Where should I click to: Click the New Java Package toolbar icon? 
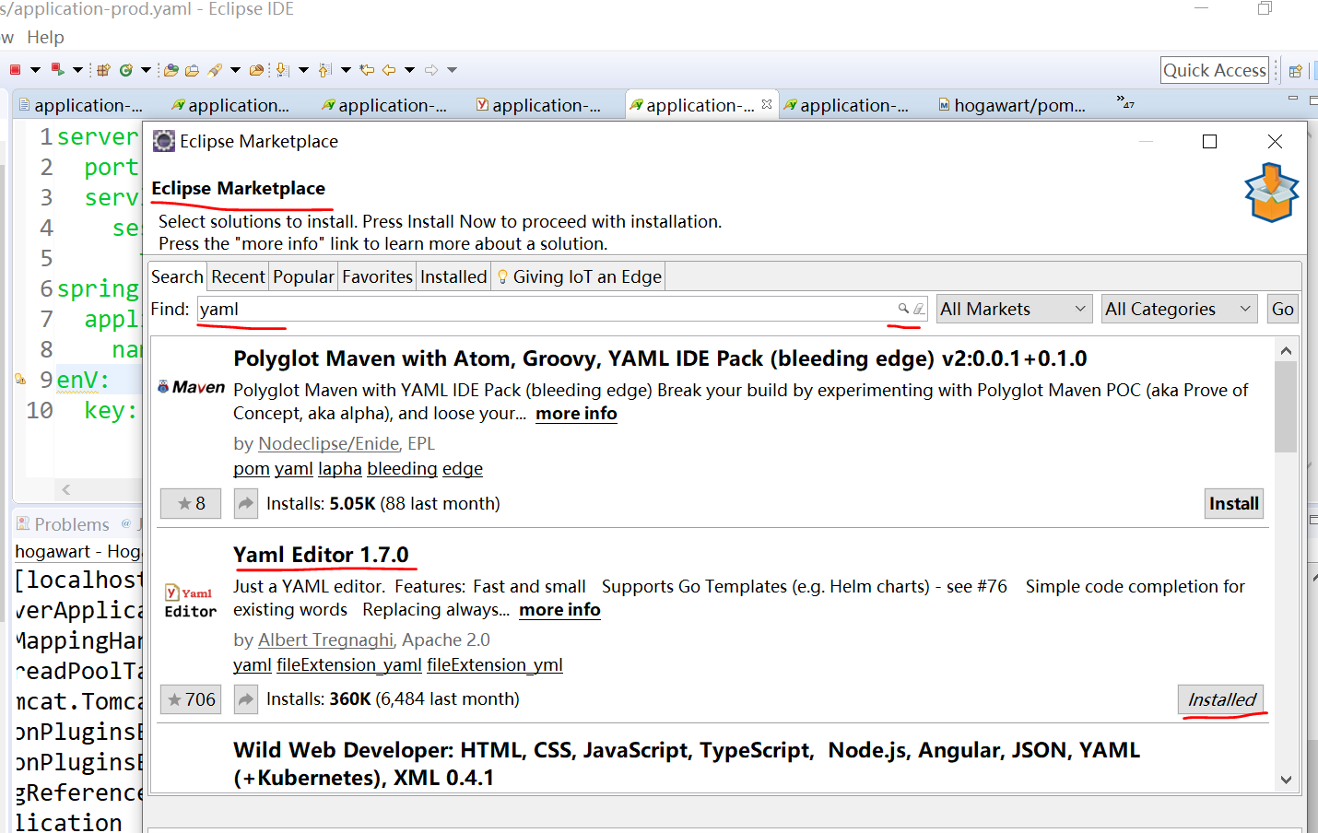(103, 70)
